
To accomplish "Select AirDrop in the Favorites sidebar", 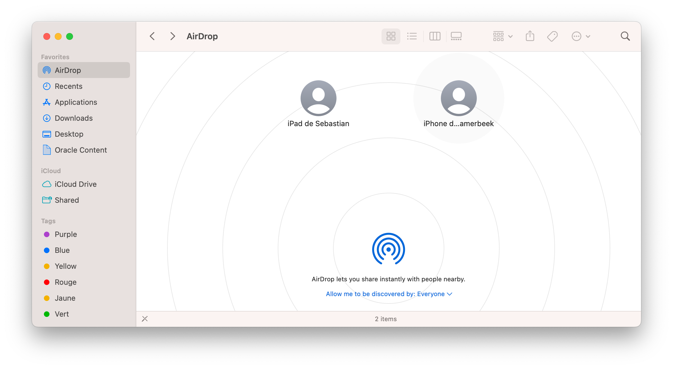I will [x=68, y=70].
